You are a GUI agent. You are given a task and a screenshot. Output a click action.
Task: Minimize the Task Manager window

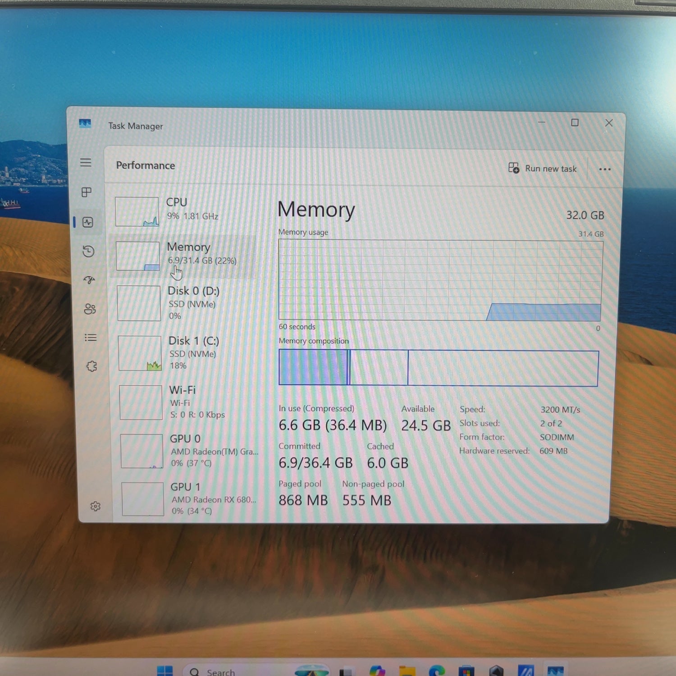542,122
